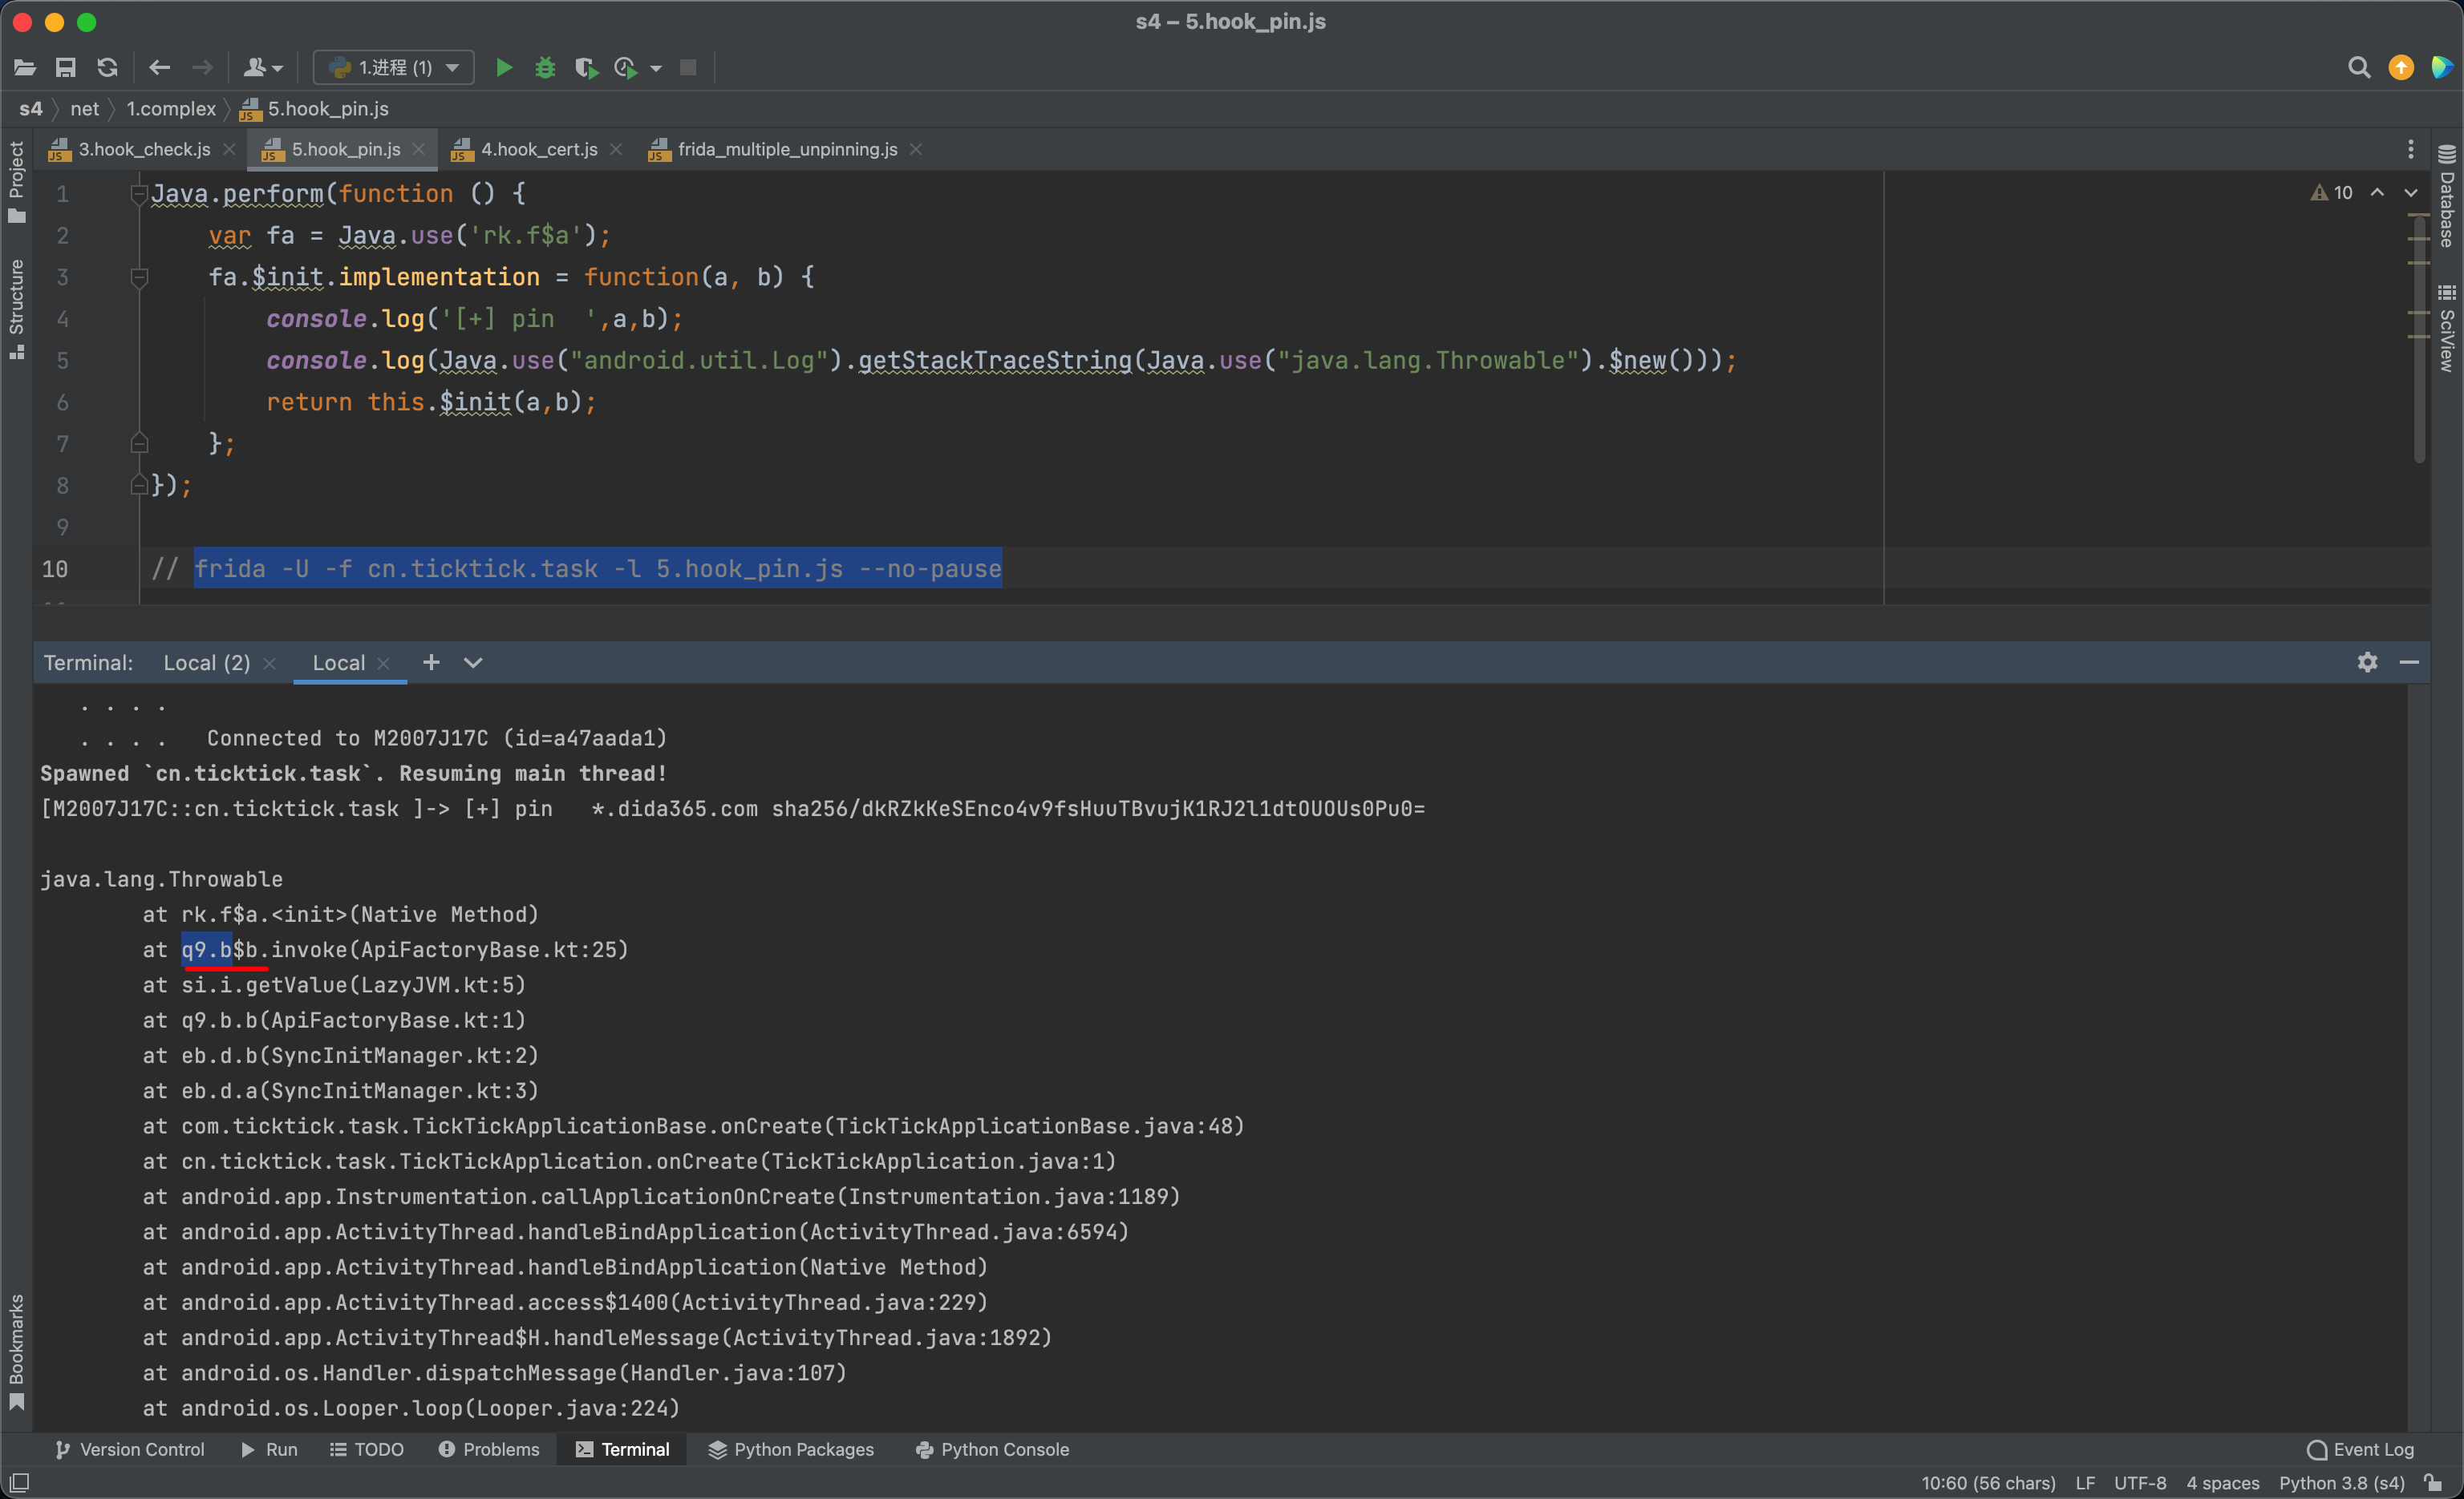Toggle tool window bars corner icon

coord(19,1483)
